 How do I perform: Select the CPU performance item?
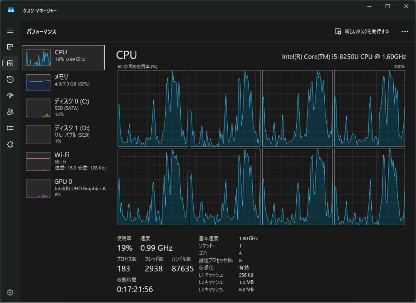[63, 57]
